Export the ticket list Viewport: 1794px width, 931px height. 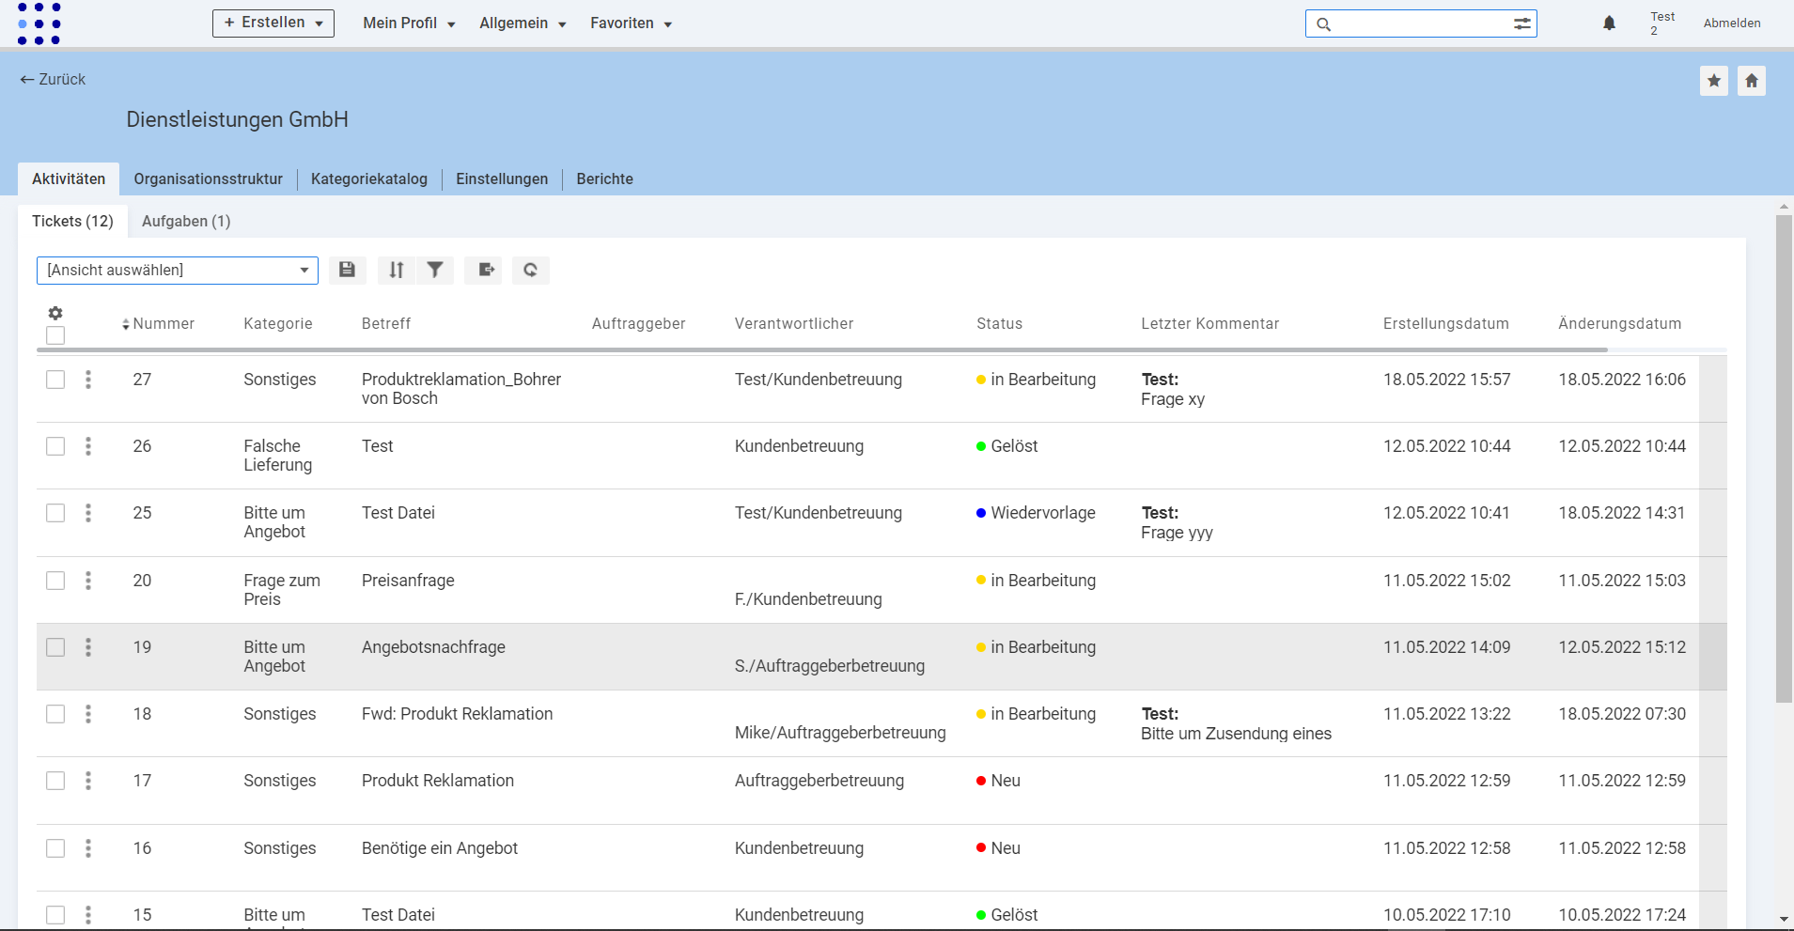click(483, 270)
